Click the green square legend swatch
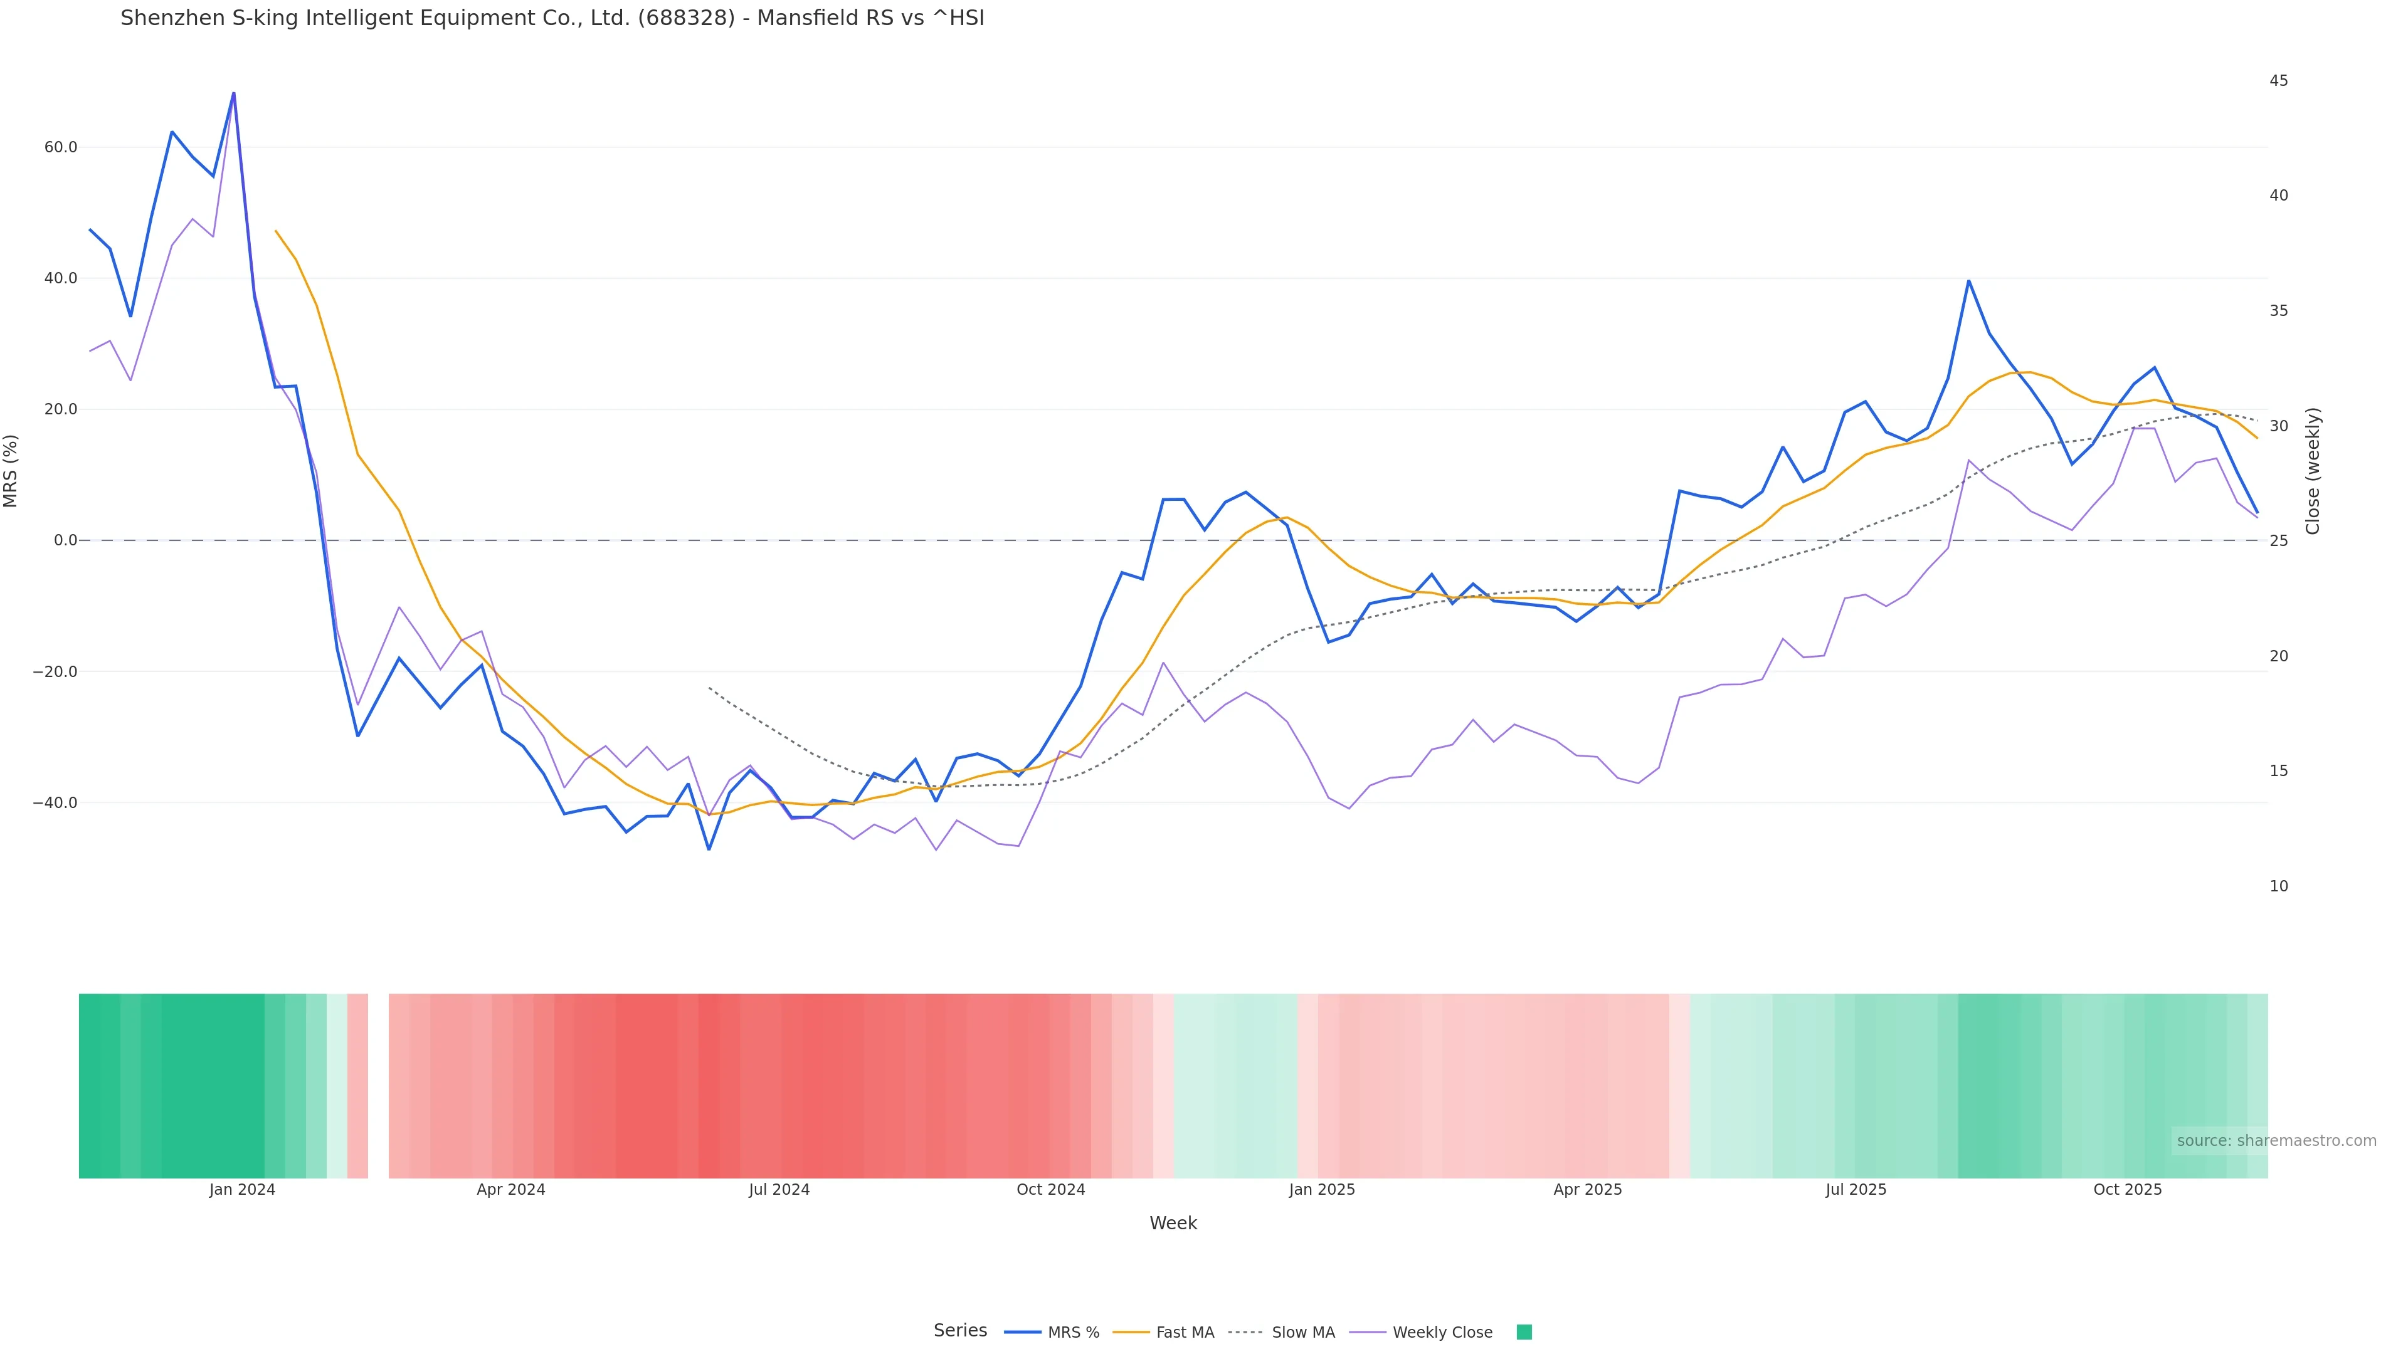This screenshot has height=1354, width=2408. pos(1524,1331)
